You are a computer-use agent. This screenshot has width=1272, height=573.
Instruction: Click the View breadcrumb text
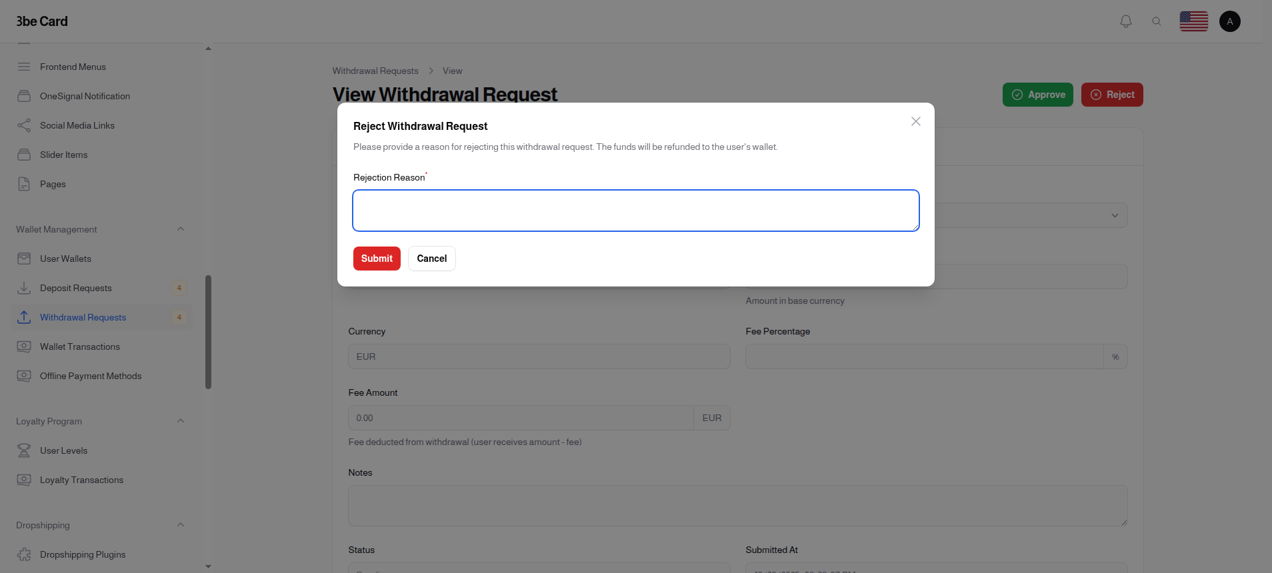[452, 71]
